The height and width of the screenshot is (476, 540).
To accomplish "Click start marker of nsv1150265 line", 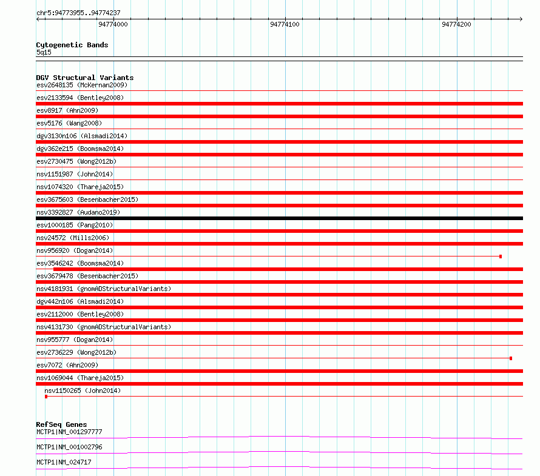I will click(x=46, y=397).
